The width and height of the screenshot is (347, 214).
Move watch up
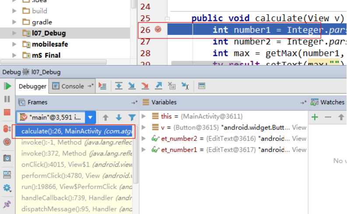(x=341, y=117)
